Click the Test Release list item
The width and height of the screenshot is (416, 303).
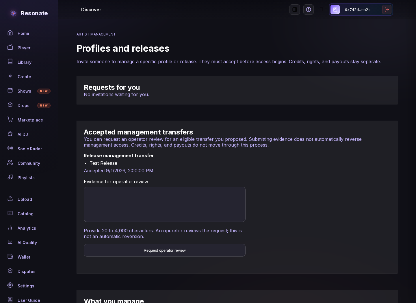coord(103,163)
